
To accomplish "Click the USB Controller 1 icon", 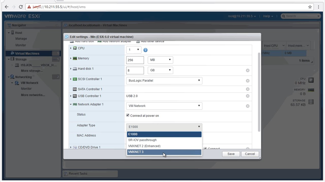I will pyautogui.click(x=75, y=96).
